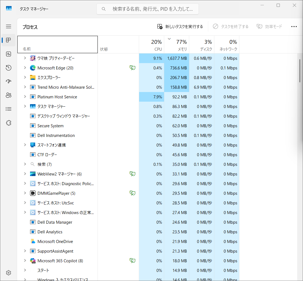Expand the Platinum Host Service group
Image resolution: width=303 pixels, height=281 pixels.
(25, 97)
